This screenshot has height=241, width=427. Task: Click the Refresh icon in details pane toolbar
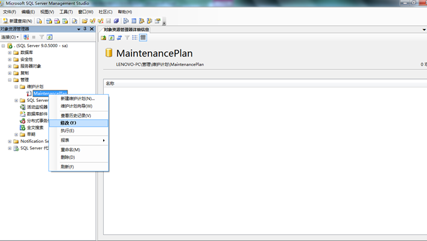(112, 38)
